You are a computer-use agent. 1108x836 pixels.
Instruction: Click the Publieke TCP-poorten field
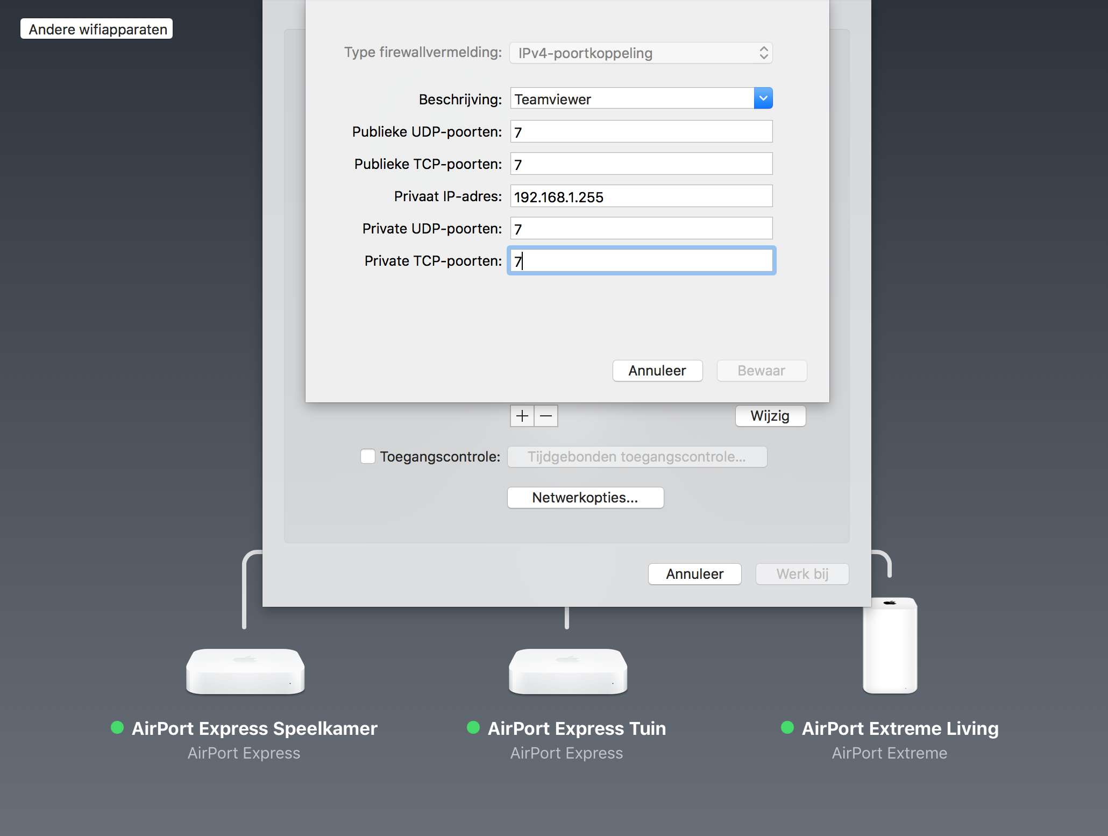641,164
